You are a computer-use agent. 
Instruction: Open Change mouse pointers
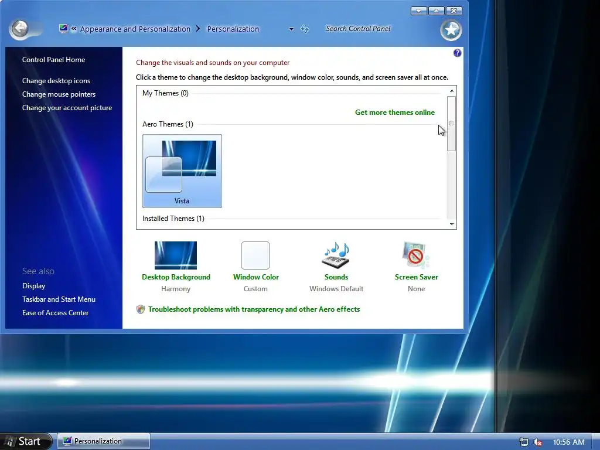(x=59, y=94)
